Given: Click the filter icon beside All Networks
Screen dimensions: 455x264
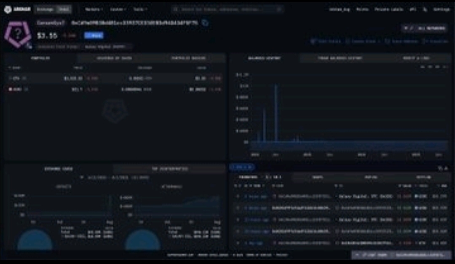Looking at the screenshot, I should click(406, 28).
